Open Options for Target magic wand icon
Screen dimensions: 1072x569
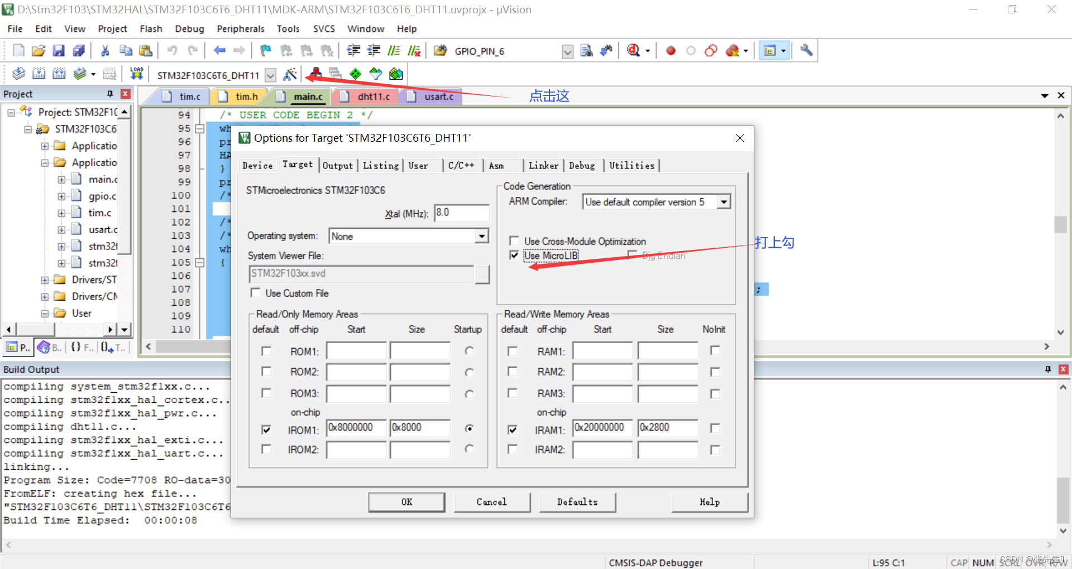[x=290, y=74]
